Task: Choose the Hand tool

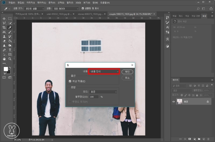Action: click(x=4, y=59)
